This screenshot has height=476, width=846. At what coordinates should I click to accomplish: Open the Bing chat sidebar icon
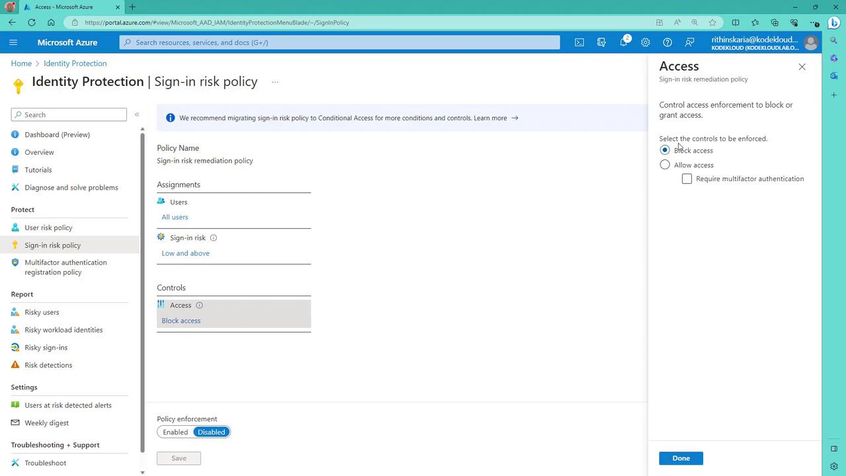[x=835, y=22]
